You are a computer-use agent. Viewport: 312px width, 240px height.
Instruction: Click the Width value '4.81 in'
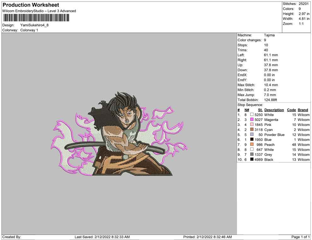[304, 19]
